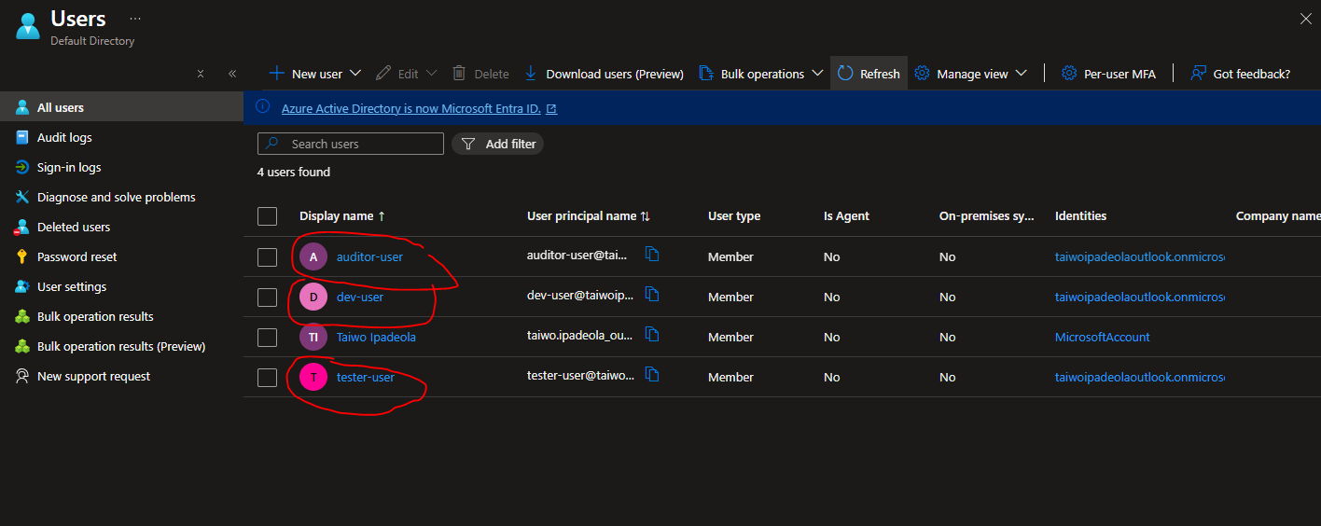Copy dev-user principal name
The image size is (1321, 526).
[652, 294]
